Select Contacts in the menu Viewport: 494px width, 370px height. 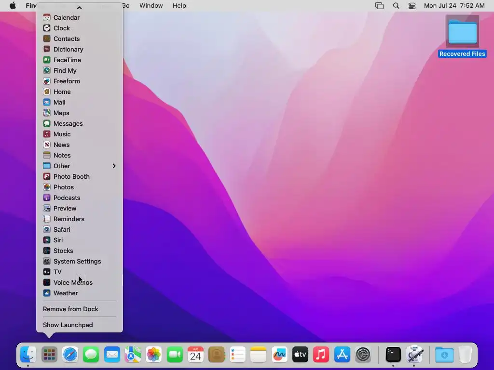[80, 39]
